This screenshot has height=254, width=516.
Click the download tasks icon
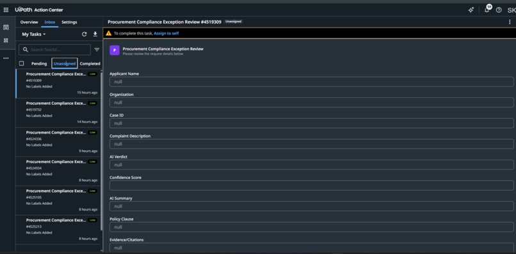[x=95, y=34]
